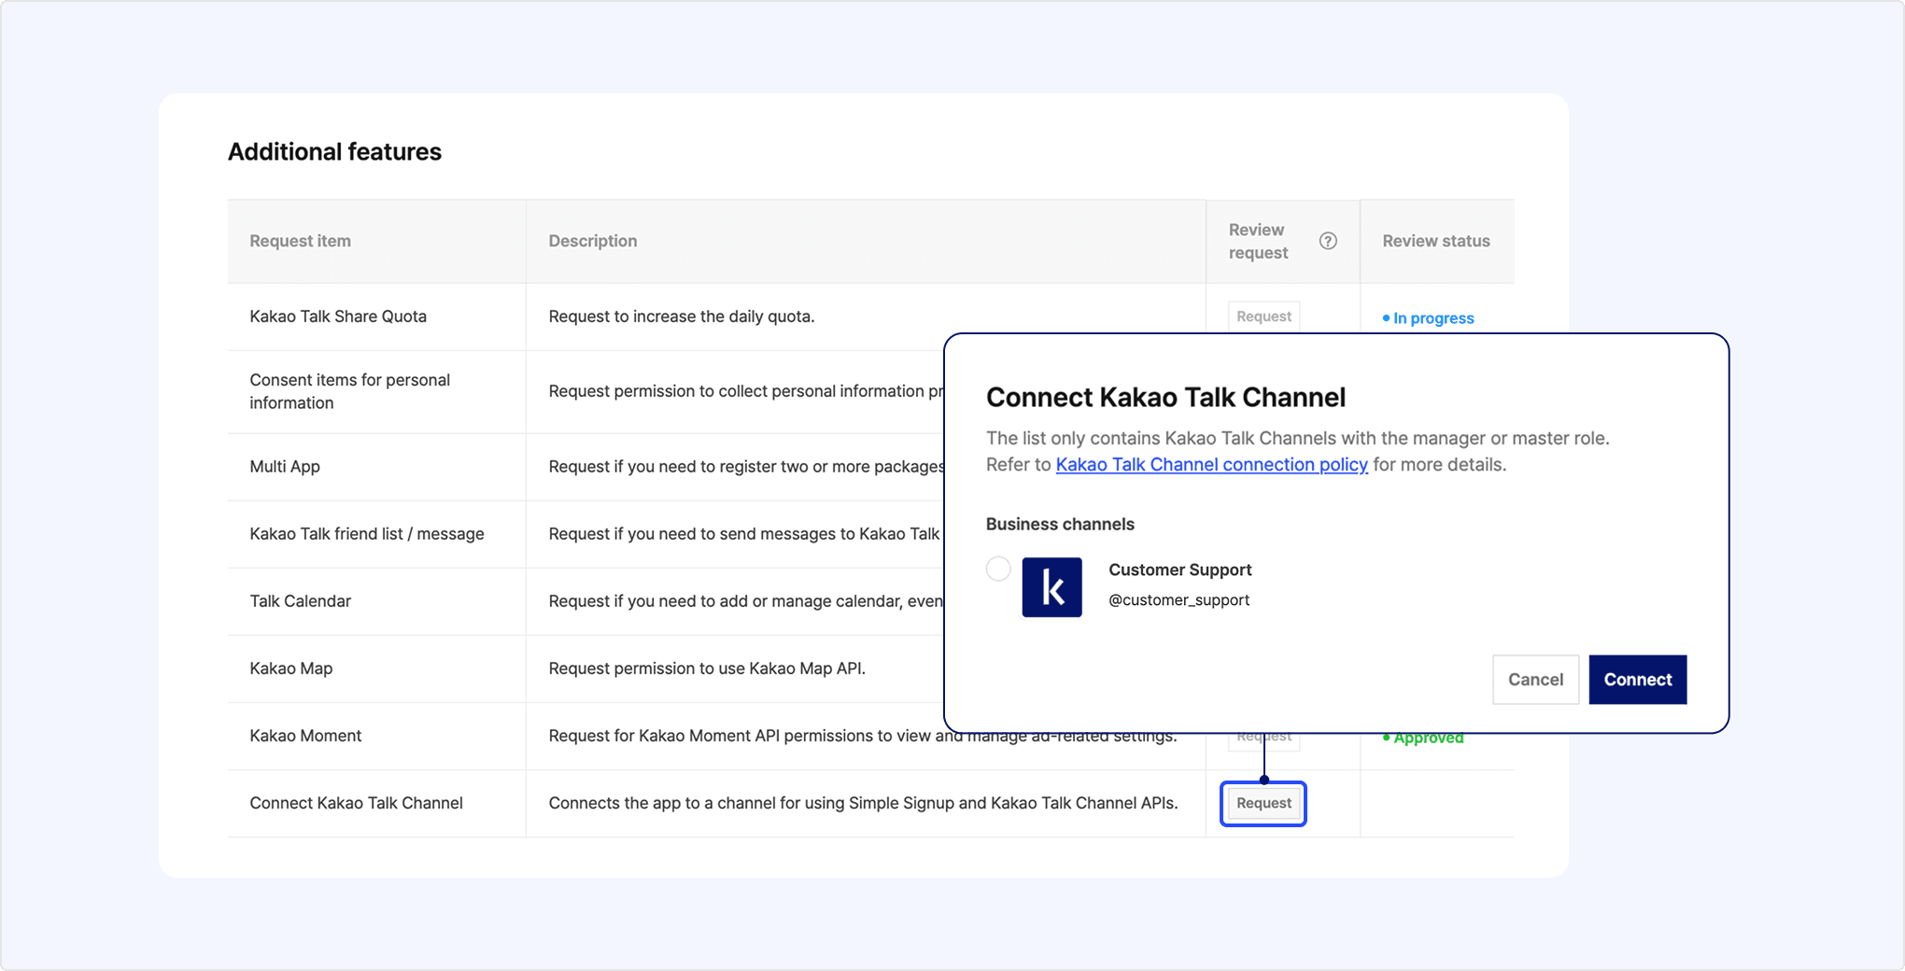Click the Review request help question-mark icon

1327,241
